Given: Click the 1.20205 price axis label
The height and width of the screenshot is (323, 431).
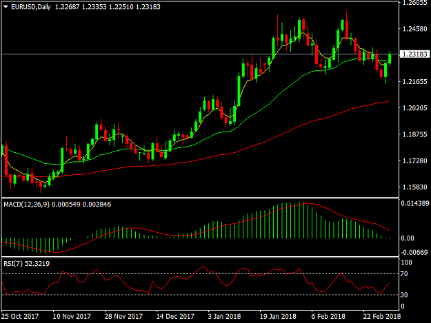Looking at the screenshot, I should pos(414,108).
